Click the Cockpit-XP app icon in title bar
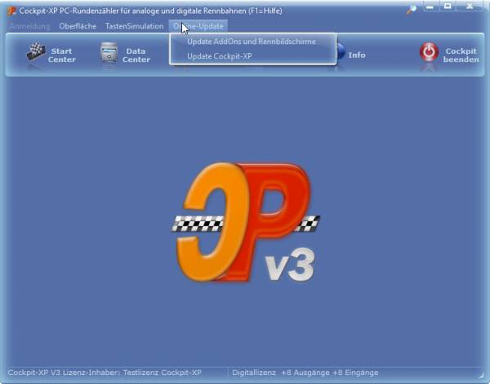 tap(12, 11)
